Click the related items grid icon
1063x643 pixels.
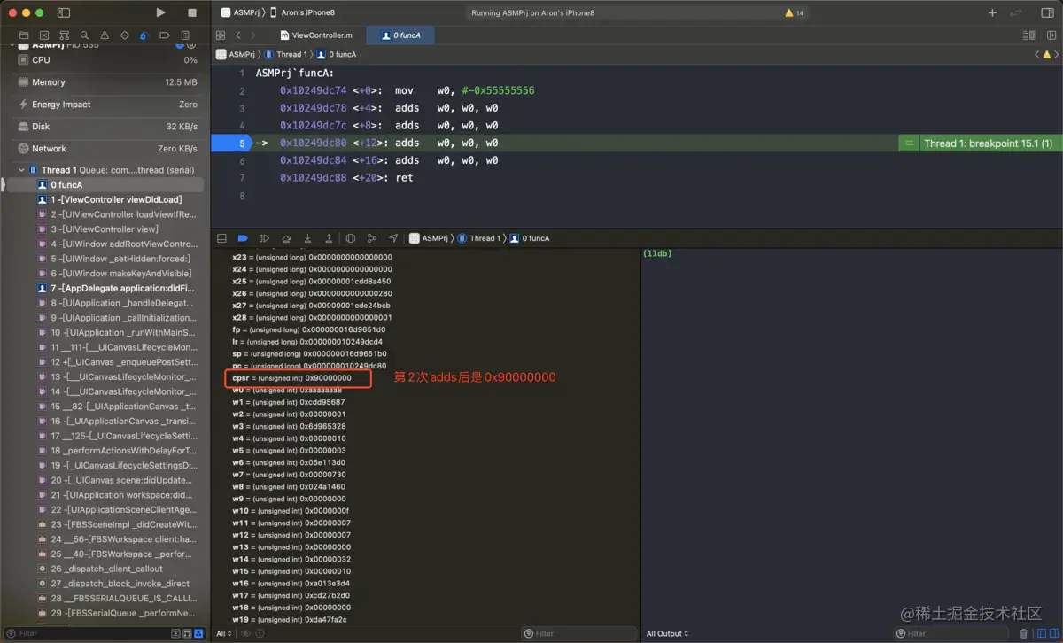221,35
